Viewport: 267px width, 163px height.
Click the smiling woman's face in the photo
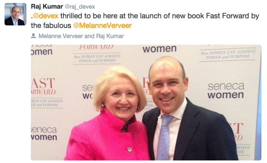tap(122, 100)
